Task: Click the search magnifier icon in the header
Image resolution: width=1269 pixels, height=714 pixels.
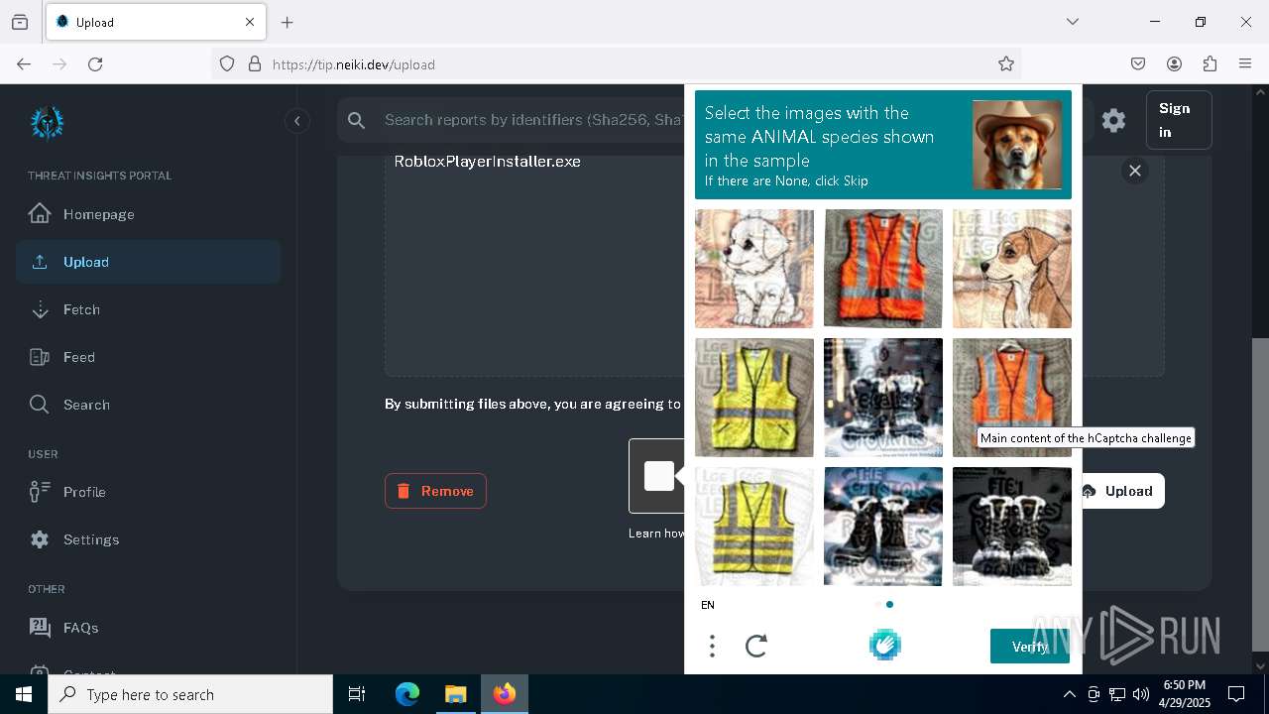Action: (x=357, y=120)
